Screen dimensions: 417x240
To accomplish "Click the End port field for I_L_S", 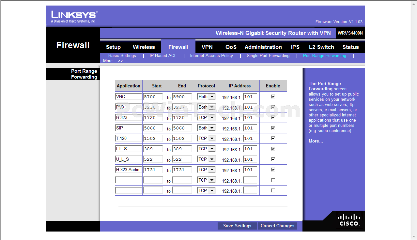I will click(x=182, y=149).
